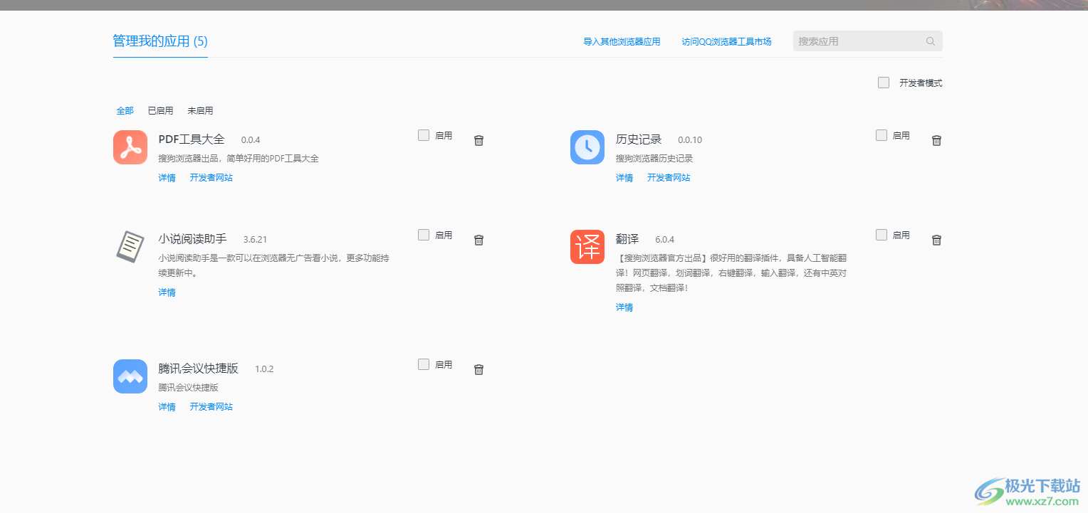1088x513 pixels.
Task: Click the 翻译 title text
Action: (627, 239)
